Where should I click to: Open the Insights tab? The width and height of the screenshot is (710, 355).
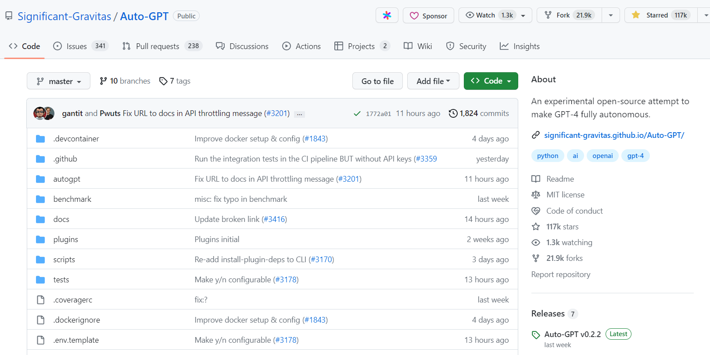coord(520,46)
